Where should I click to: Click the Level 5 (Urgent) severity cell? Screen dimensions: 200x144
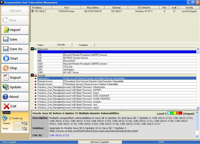point(189,11)
